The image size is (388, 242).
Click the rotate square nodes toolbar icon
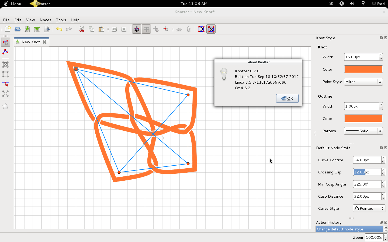(x=201, y=29)
